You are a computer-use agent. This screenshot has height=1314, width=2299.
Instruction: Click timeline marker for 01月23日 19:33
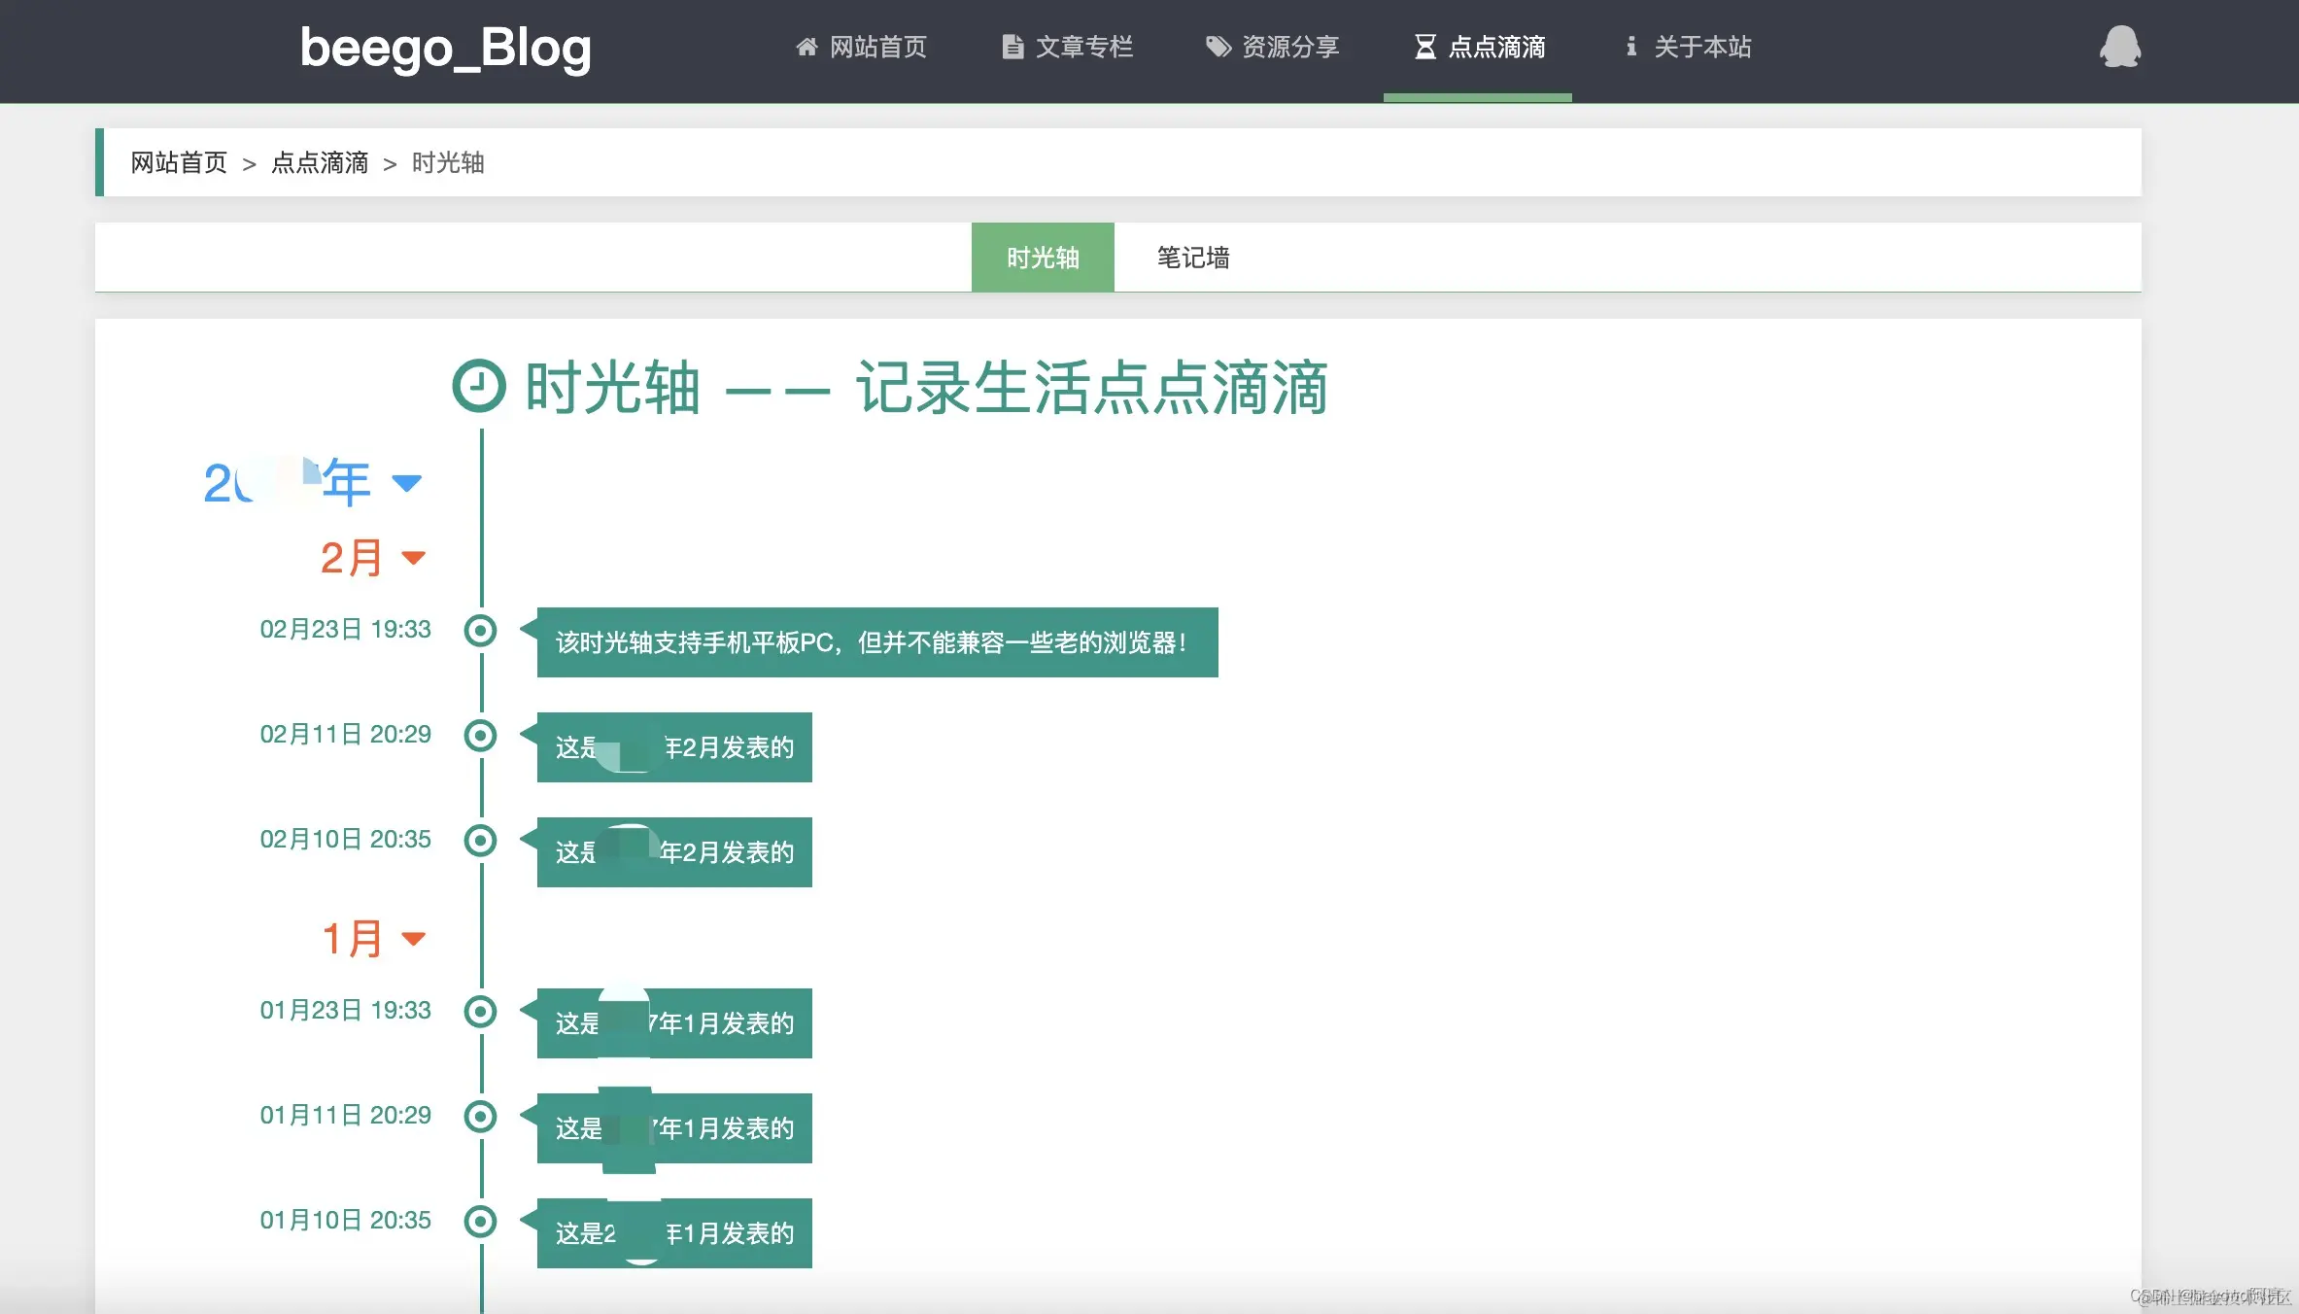coord(480,1012)
